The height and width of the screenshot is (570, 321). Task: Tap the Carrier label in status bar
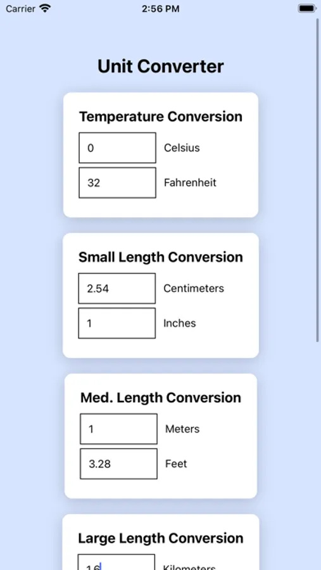(20, 9)
